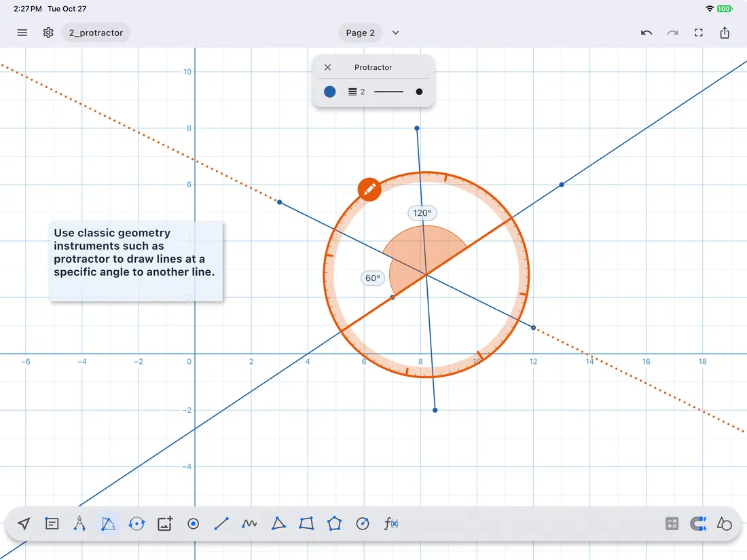Screen dimensions: 747x560
Task: Select the triangle tool
Action: (x=278, y=524)
